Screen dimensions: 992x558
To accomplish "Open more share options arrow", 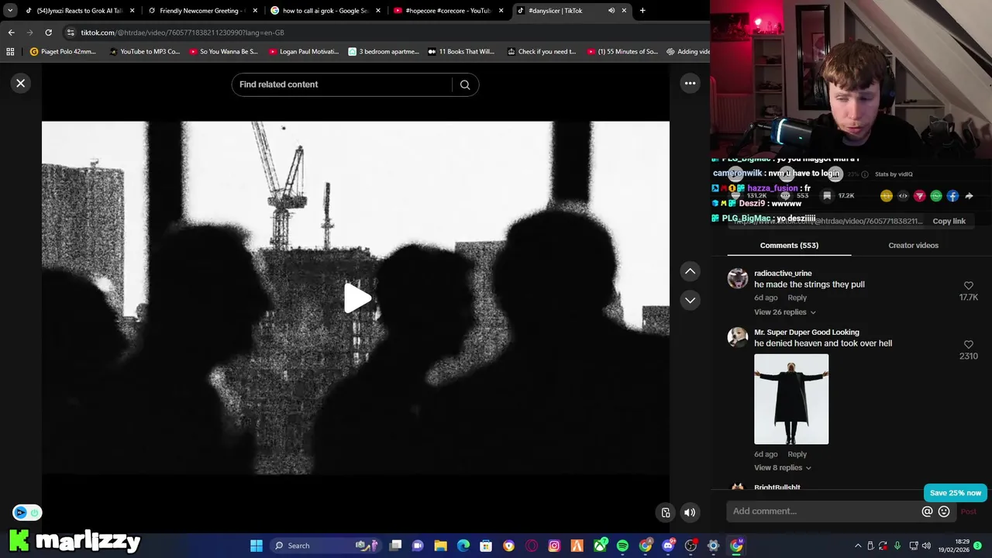I will (x=969, y=196).
